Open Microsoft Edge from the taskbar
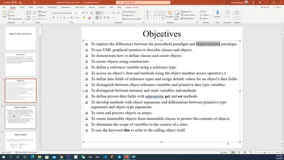The image size is (284, 160). [x=32, y=157]
